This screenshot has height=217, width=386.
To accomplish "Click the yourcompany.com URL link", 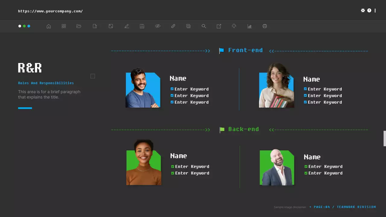I will pos(50,11).
